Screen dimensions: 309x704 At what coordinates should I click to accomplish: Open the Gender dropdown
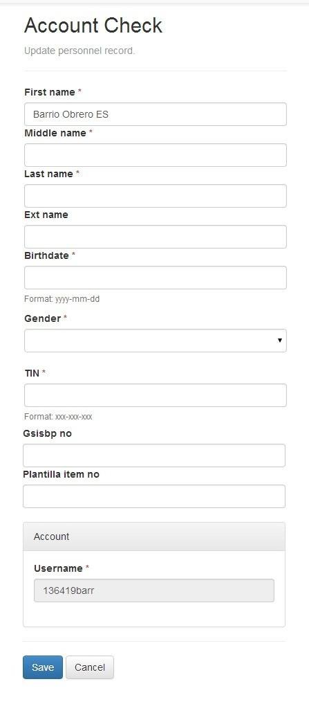(x=155, y=341)
